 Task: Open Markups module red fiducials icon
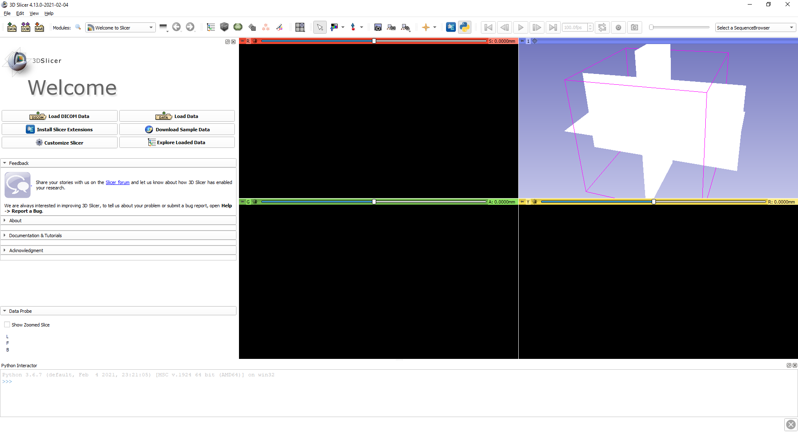click(x=266, y=27)
